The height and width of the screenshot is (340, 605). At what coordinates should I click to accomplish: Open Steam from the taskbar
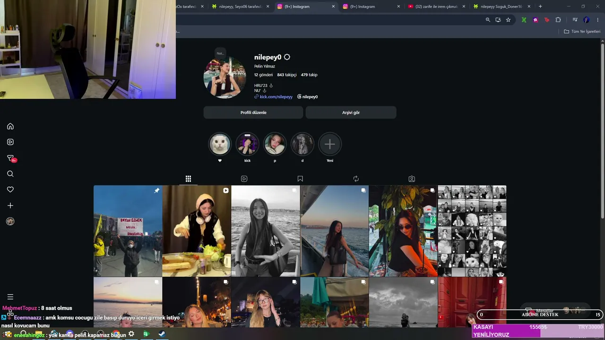[x=162, y=334]
